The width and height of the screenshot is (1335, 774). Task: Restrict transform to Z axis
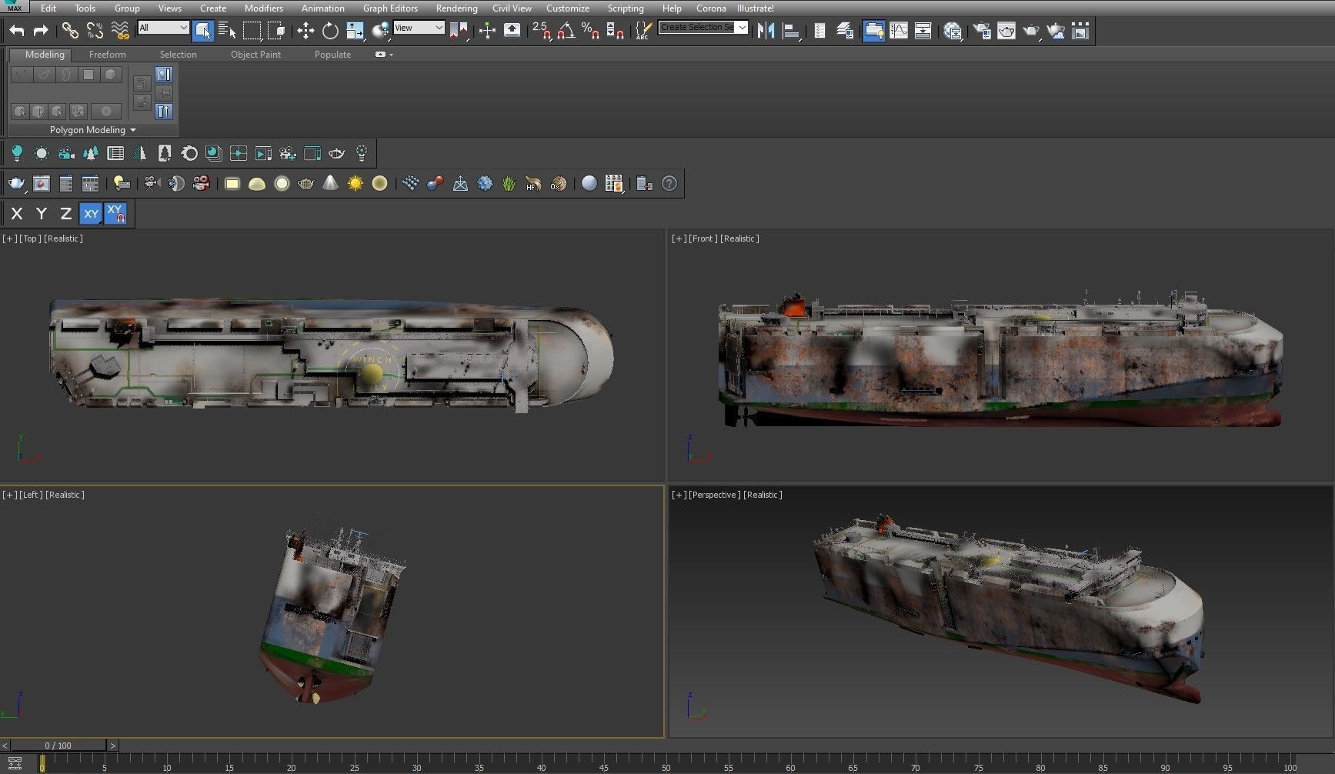(66, 214)
